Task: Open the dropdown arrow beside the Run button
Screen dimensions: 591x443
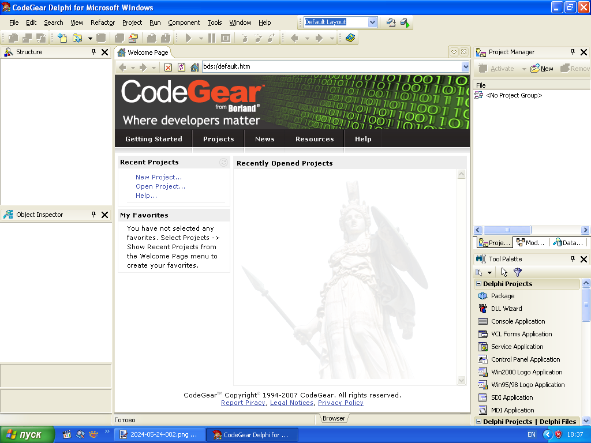Action: tap(201, 38)
